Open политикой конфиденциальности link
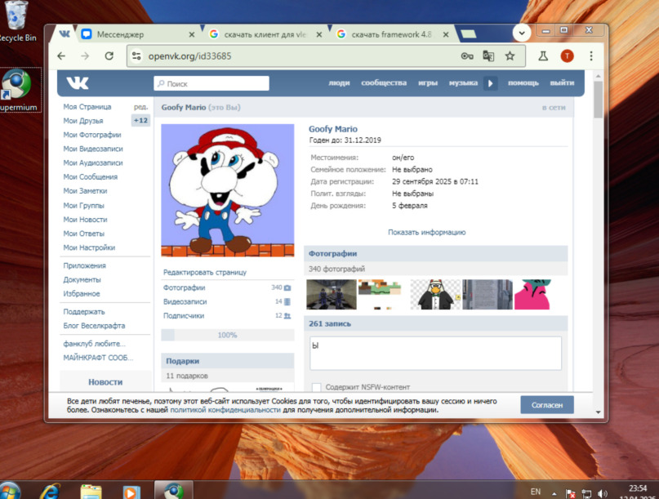This screenshot has height=499, width=659. [x=225, y=410]
